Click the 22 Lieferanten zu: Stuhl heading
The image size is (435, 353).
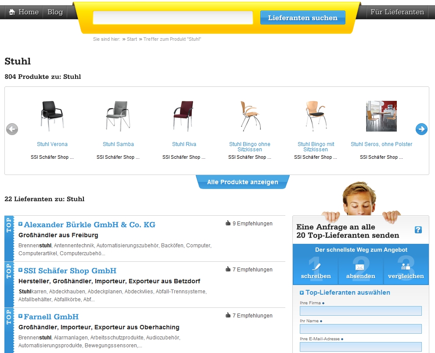coord(44,199)
